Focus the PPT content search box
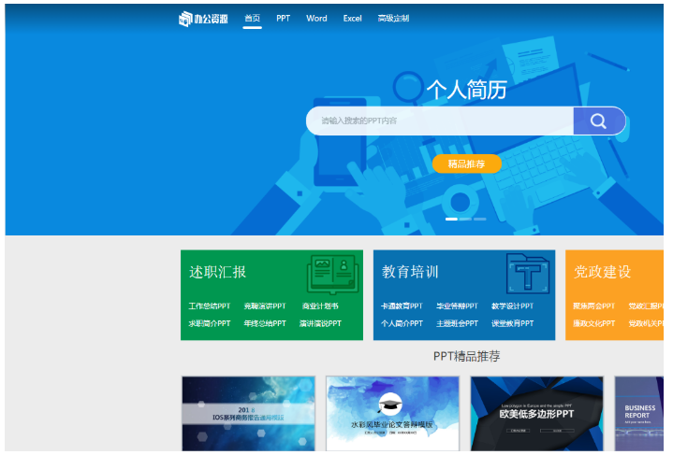The height and width of the screenshot is (455, 673). pos(440,121)
